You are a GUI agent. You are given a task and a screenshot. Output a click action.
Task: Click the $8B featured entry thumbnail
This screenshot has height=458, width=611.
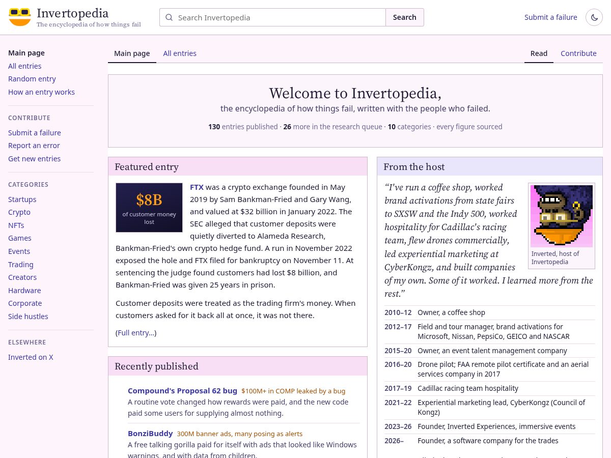click(149, 208)
